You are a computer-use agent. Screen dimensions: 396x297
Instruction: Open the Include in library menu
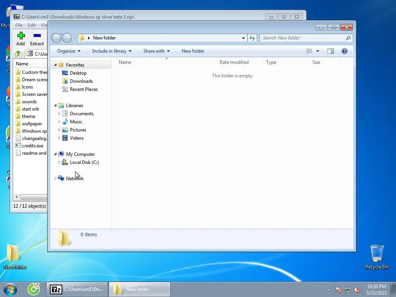pyautogui.click(x=112, y=51)
